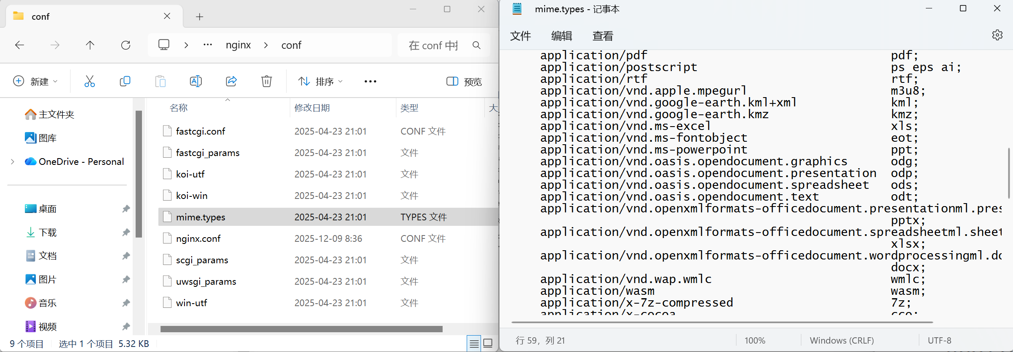Click the Notepad UTF-8 encoding status
The image size is (1013, 352).
tap(939, 340)
